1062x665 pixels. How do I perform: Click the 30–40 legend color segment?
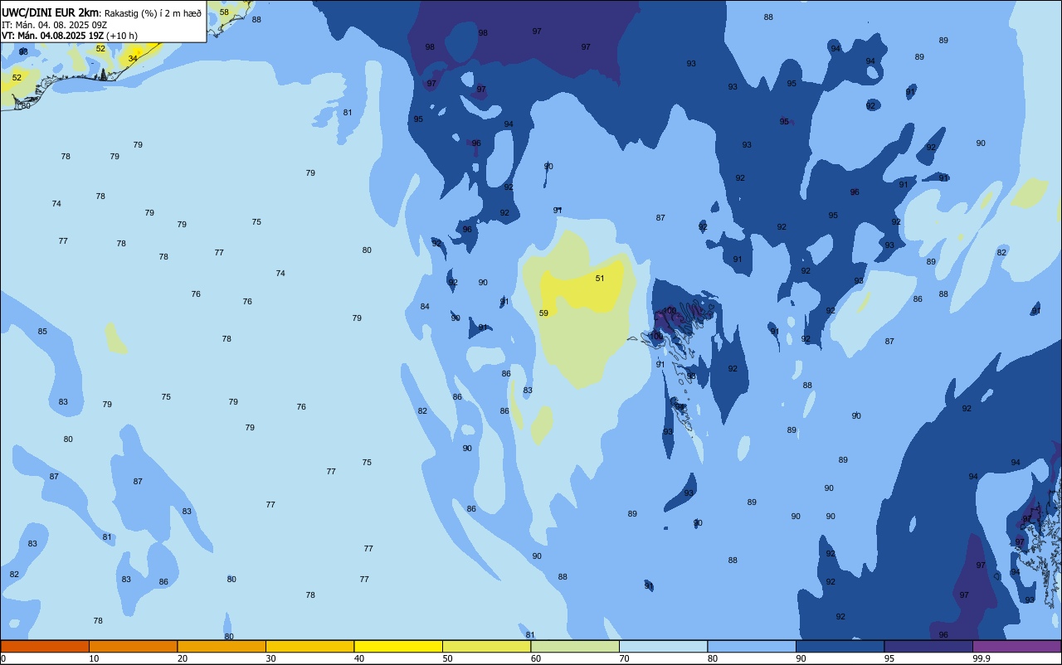[x=309, y=646]
